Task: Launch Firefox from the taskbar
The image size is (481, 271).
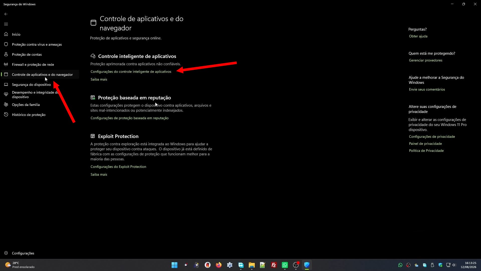Action: 219,265
